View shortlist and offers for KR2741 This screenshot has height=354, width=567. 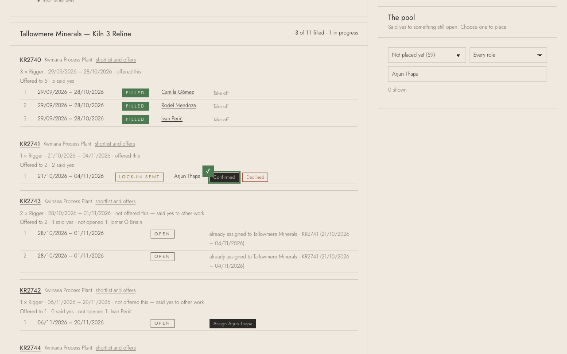pos(115,144)
